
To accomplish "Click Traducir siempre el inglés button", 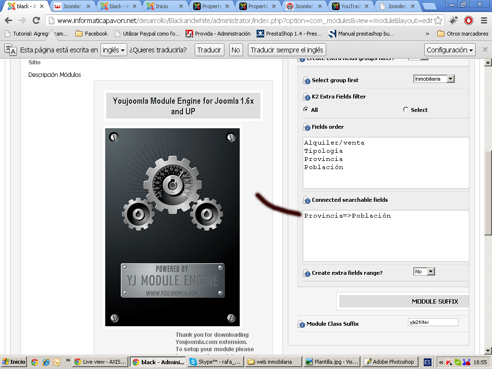I will pyautogui.click(x=287, y=50).
